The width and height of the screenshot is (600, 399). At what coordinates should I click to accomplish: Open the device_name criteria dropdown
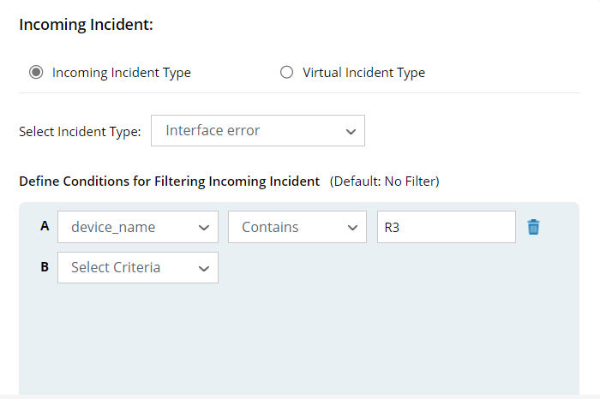[x=137, y=227]
